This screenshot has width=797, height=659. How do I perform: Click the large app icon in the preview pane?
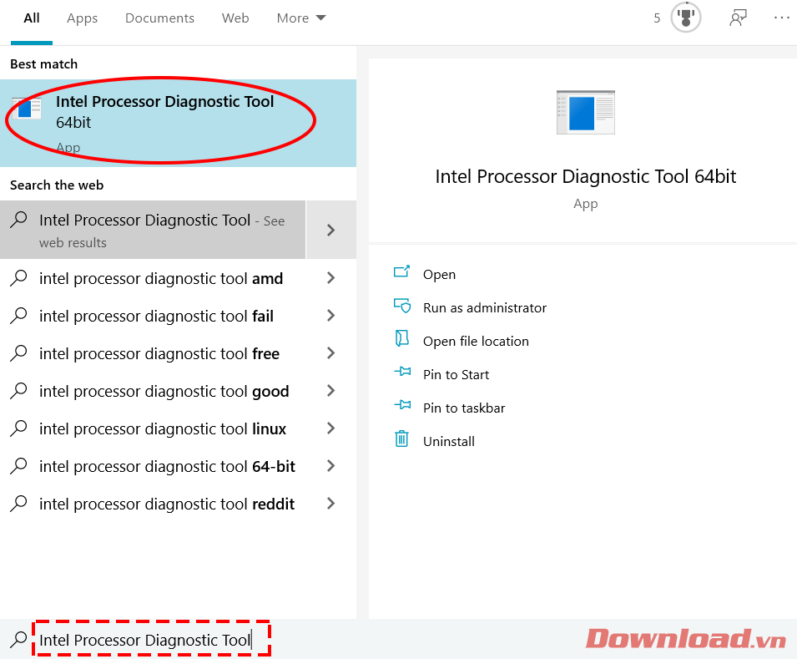tap(586, 112)
